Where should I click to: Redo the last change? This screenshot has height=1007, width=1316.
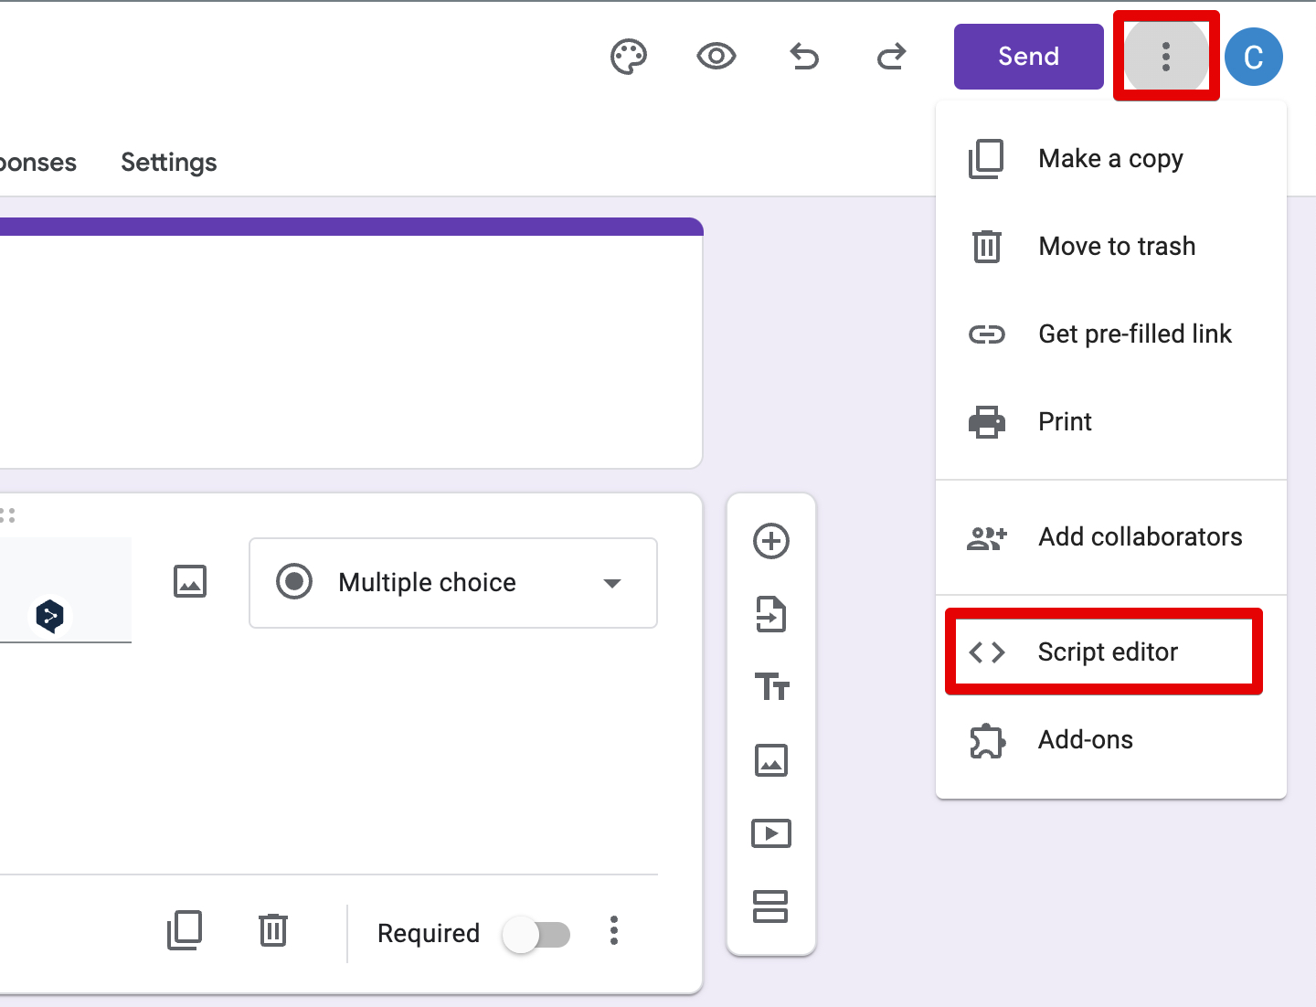(891, 56)
